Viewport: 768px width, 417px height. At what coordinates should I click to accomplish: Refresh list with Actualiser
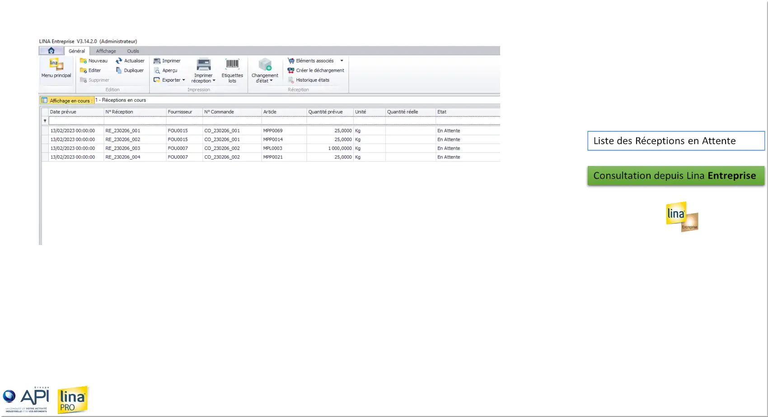[x=130, y=60]
